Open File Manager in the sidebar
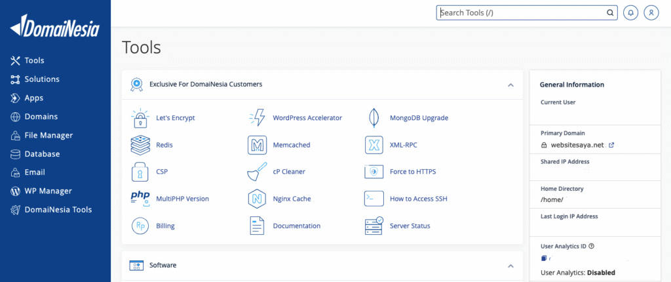The width and height of the screenshot is (671, 282). click(48, 135)
